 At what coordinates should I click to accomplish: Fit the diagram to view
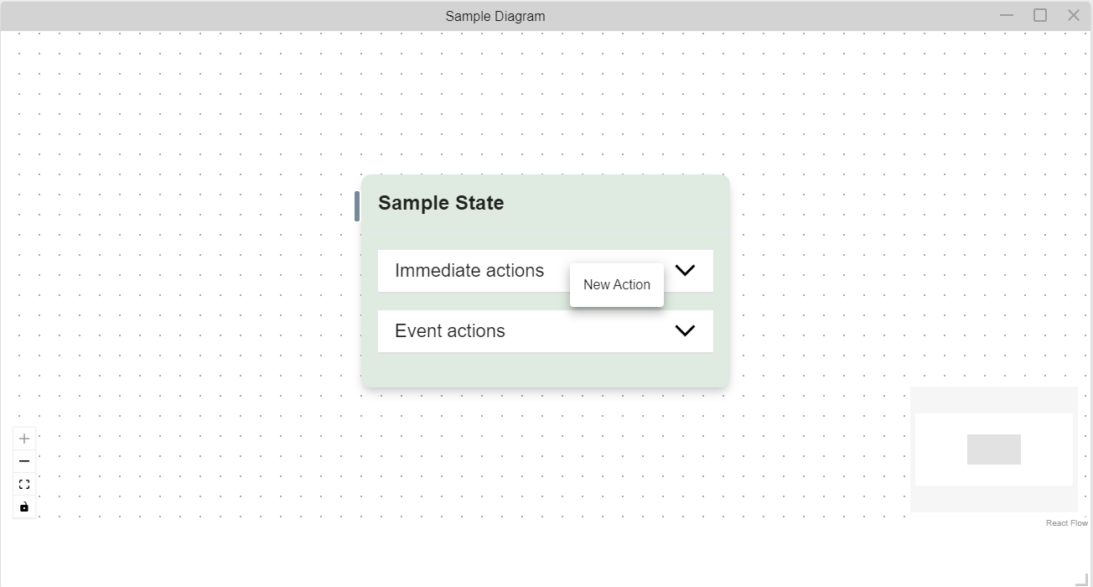(x=24, y=484)
